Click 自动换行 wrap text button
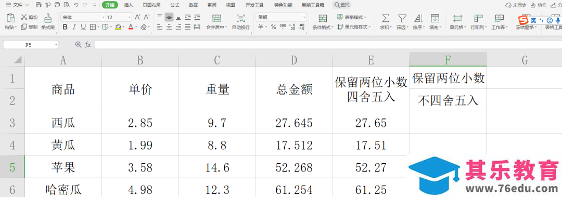This screenshot has width=562, height=197. pyautogui.click(x=241, y=22)
